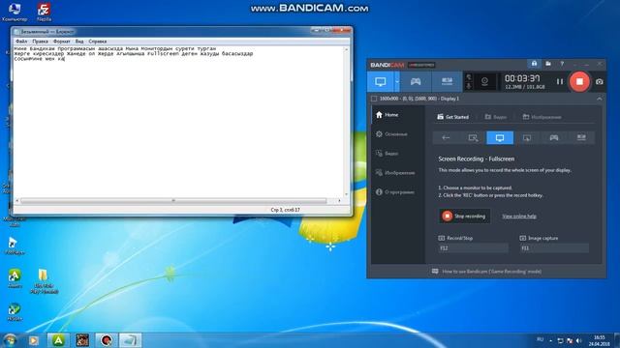
Task: Open the Справка menu in Notepad
Action: (97, 41)
